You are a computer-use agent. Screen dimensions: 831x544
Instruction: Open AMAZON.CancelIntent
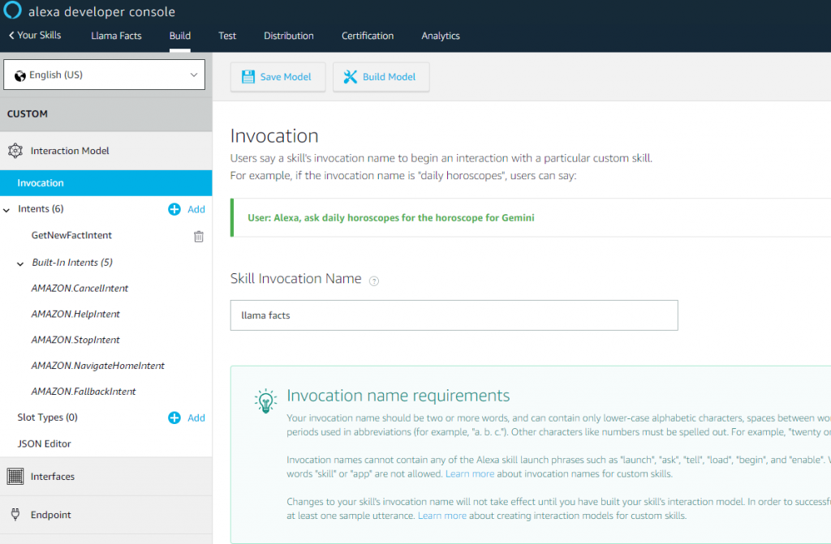pyautogui.click(x=80, y=288)
